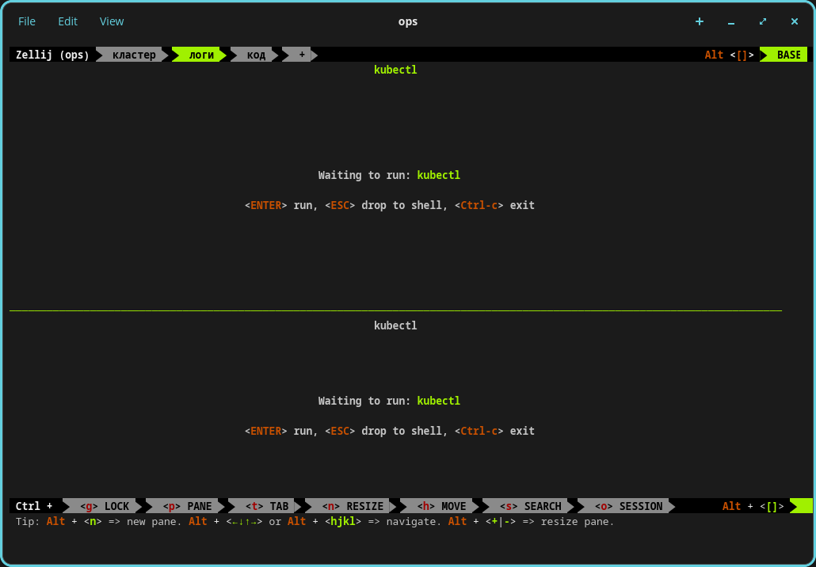Click Ctrl-c hint in upper kubectl pane
This screenshot has height=567, width=816.
point(479,205)
